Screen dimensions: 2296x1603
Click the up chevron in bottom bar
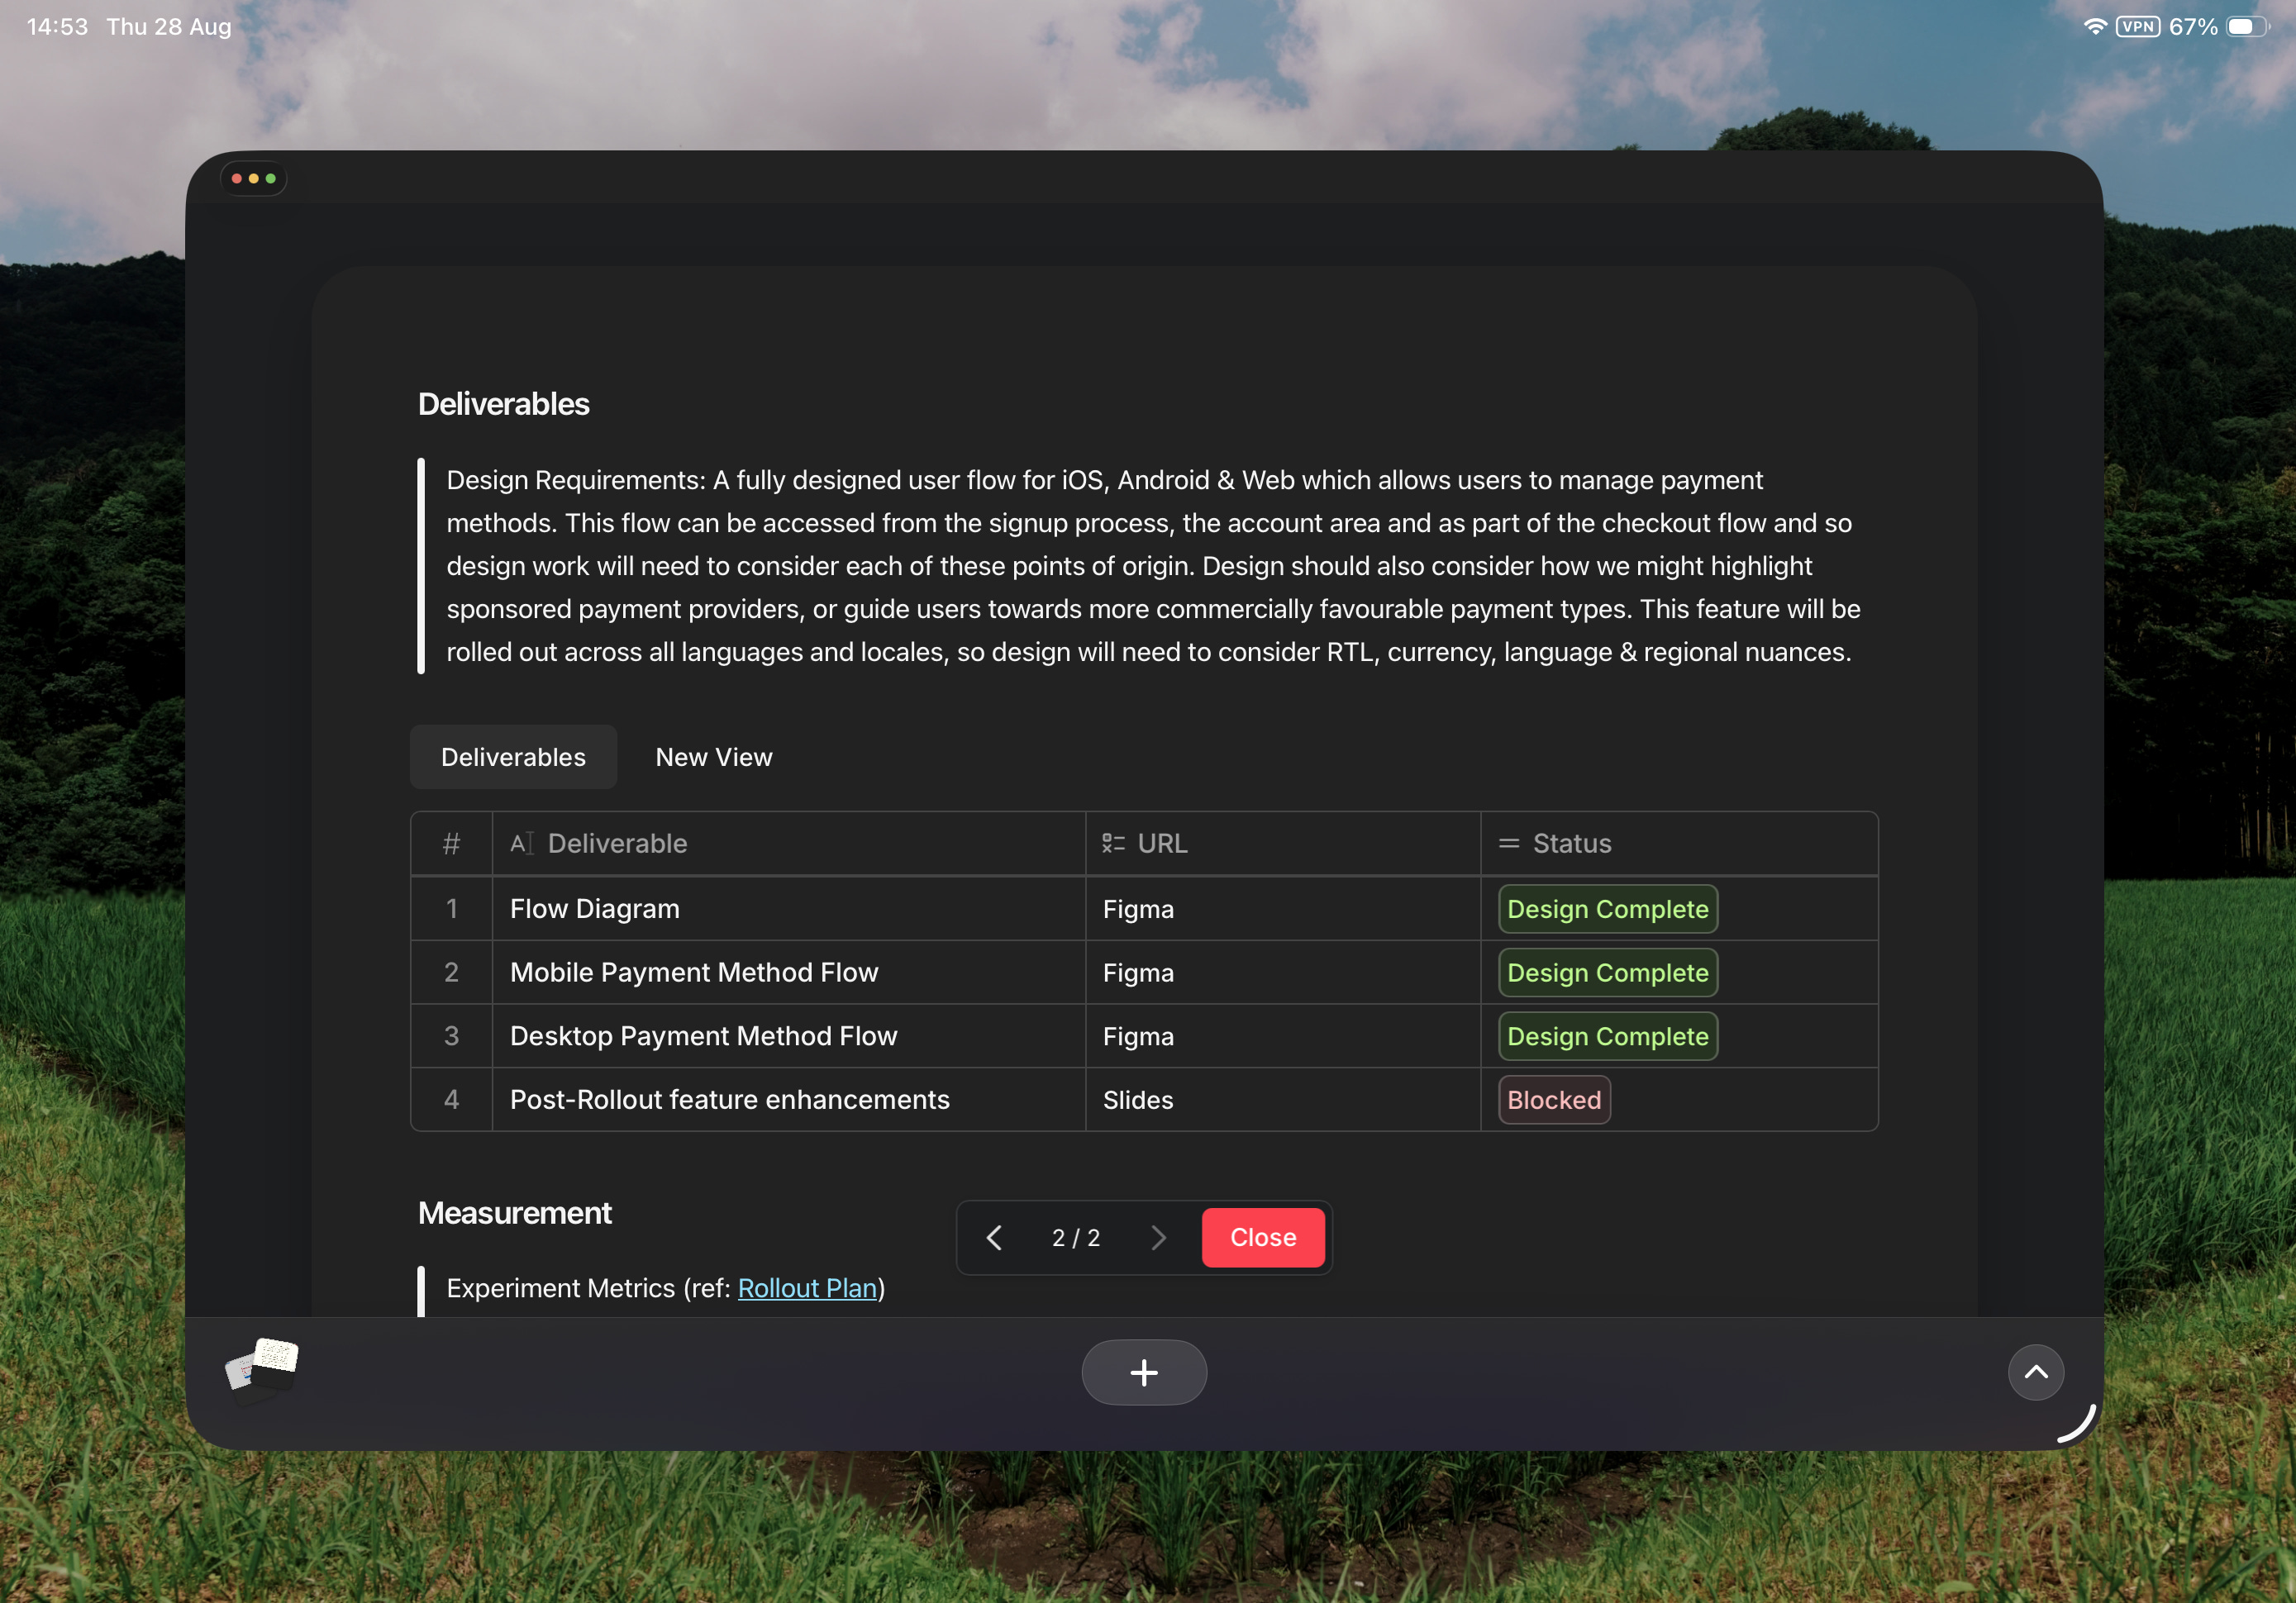(2035, 1372)
